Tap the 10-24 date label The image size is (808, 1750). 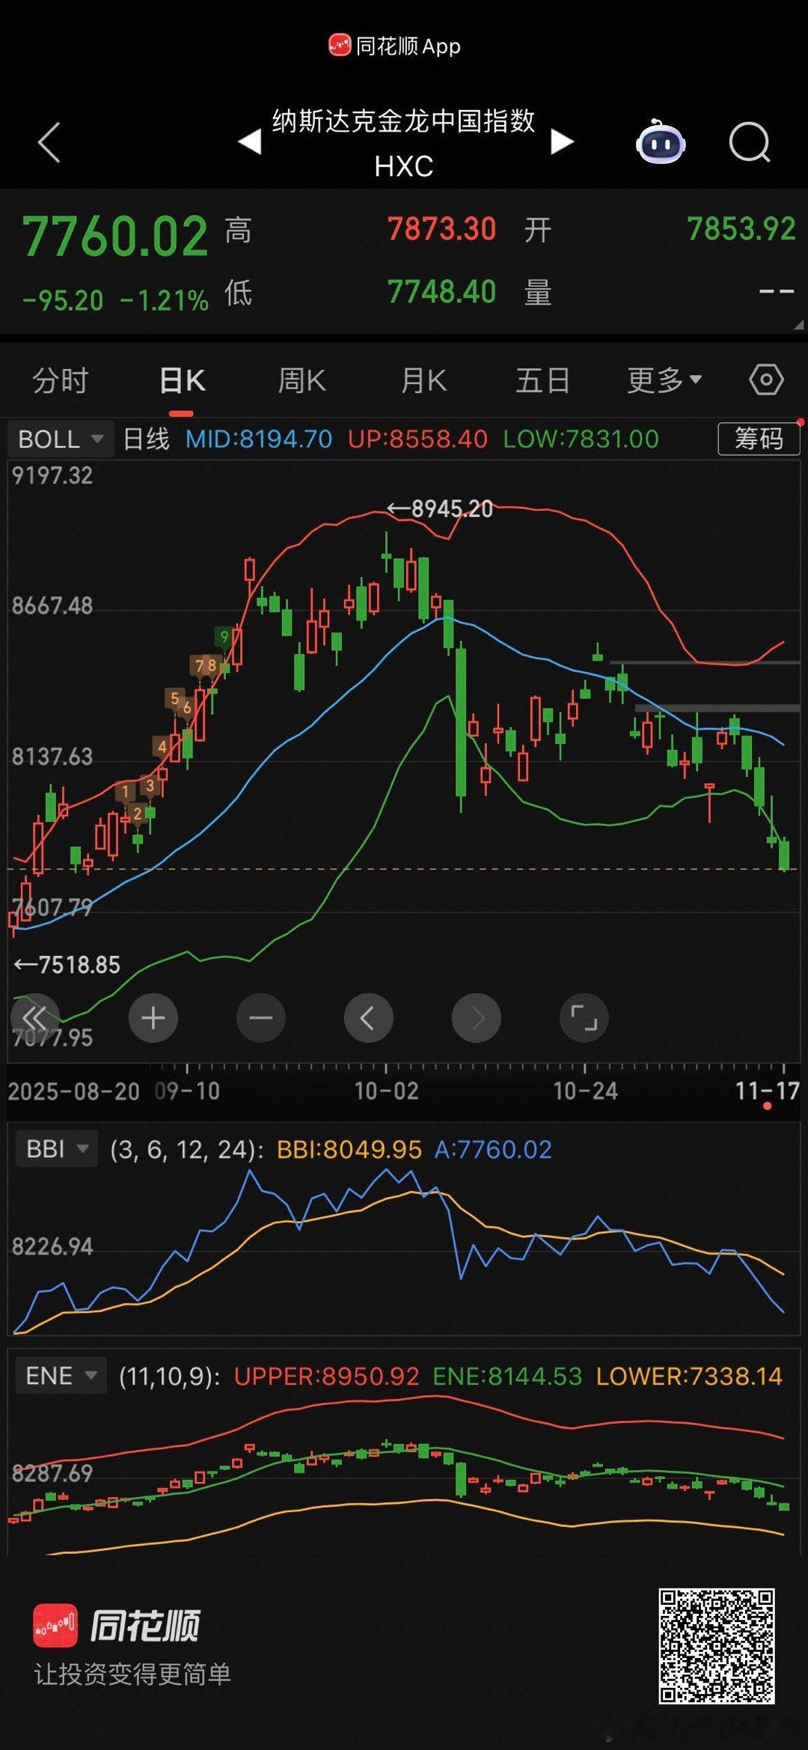585,1091
